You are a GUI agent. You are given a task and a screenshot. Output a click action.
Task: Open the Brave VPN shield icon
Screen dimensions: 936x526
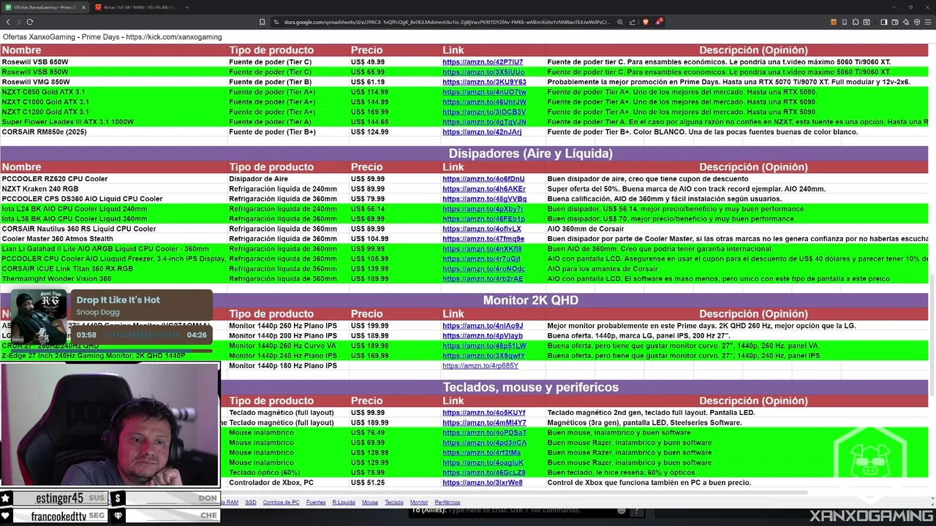tap(917, 22)
